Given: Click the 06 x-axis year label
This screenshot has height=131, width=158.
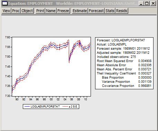Looking at the screenshot, I should 72,99.
